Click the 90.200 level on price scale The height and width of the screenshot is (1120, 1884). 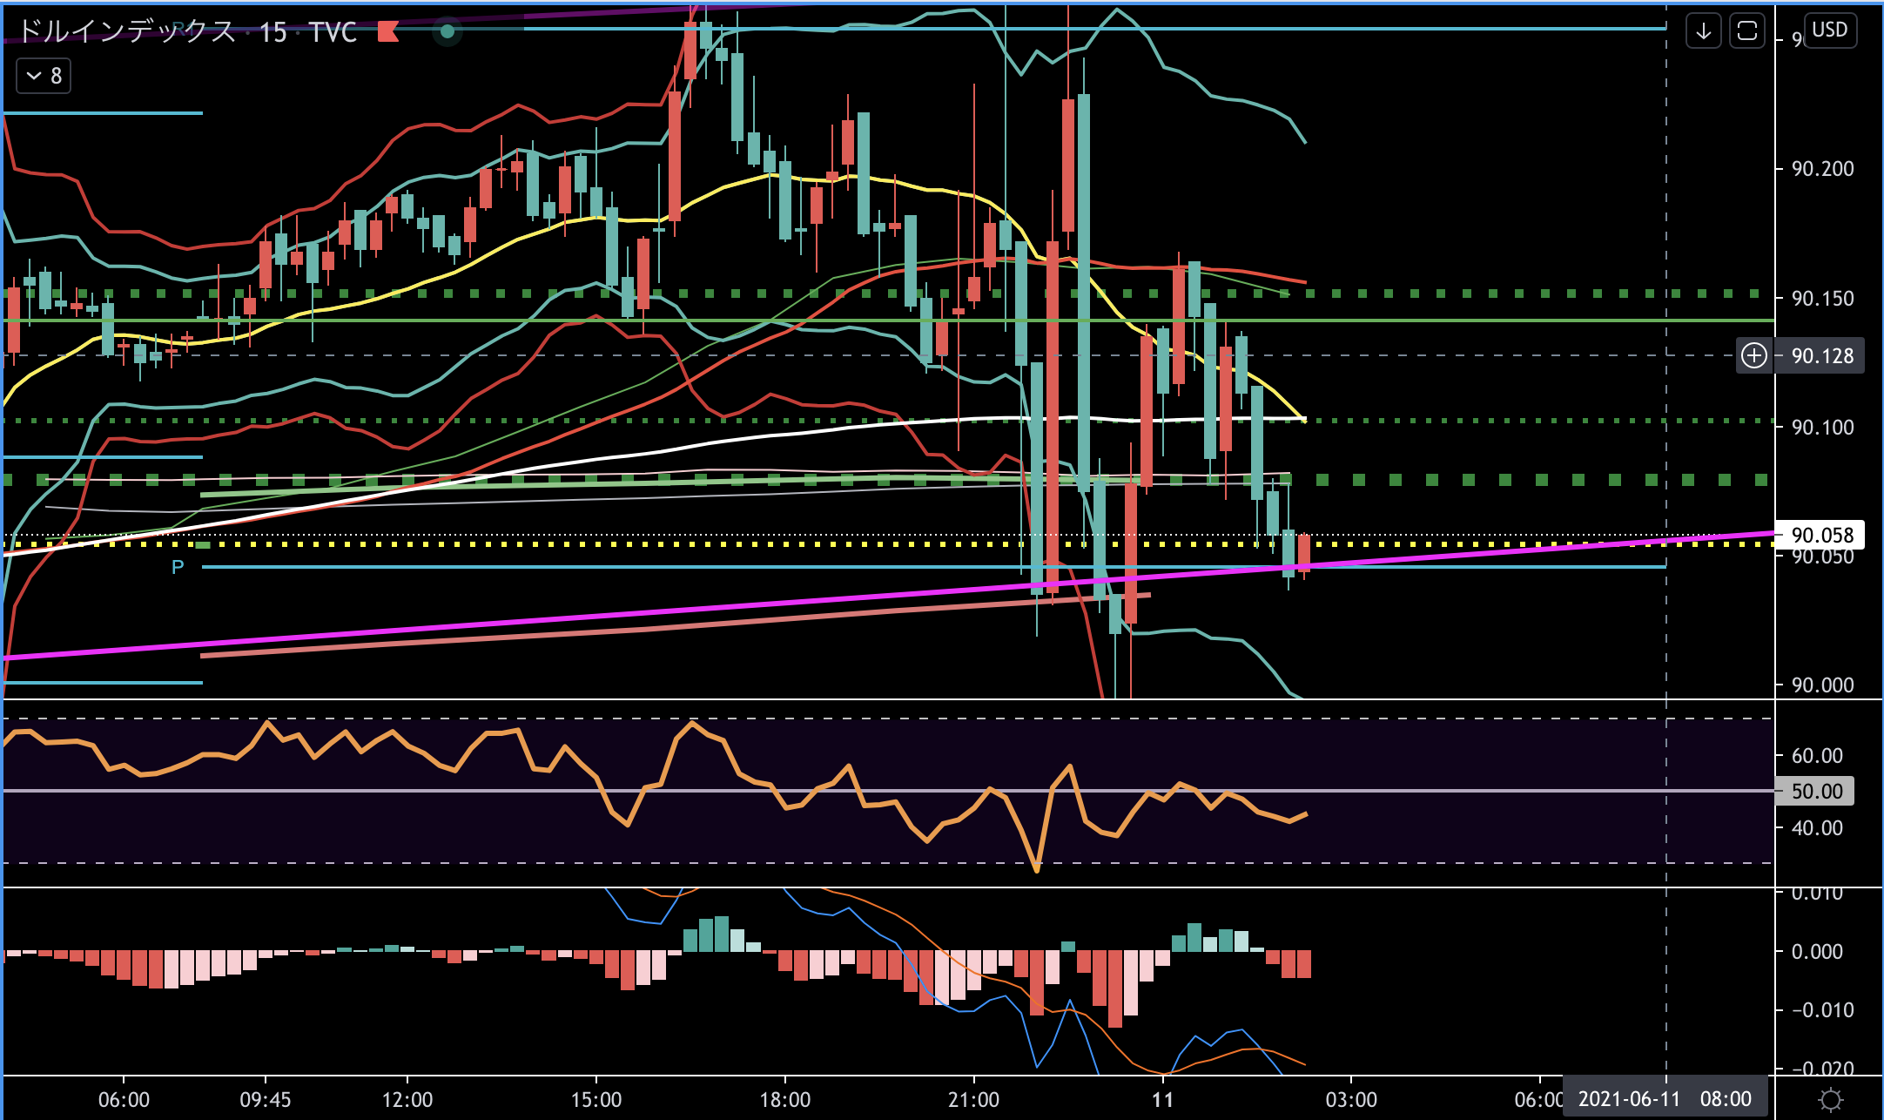click(1821, 168)
